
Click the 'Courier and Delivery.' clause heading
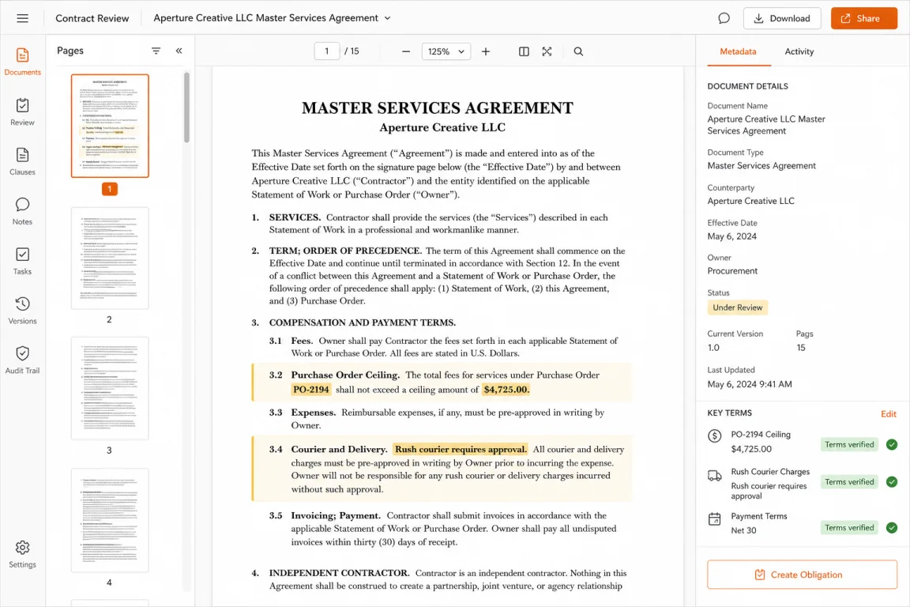click(x=340, y=449)
